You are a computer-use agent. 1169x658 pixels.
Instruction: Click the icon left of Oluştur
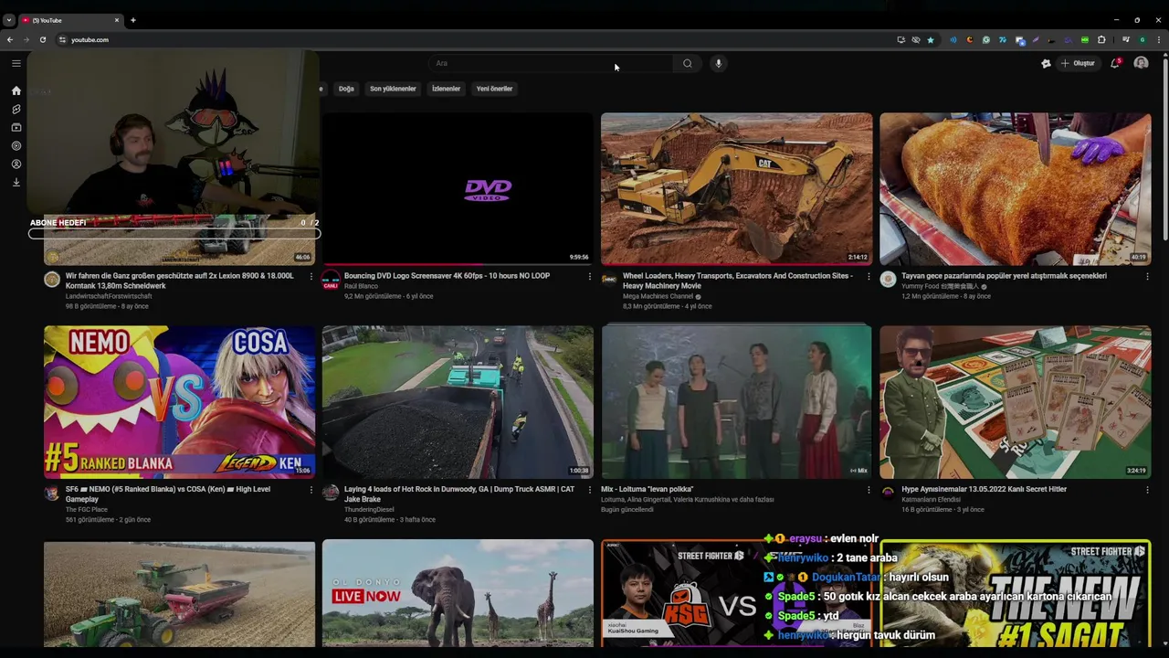pyautogui.click(x=1046, y=63)
